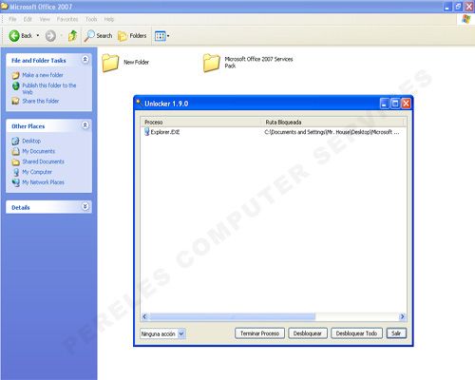Click the Desbloquear Todo button
The height and width of the screenshot is (380, 475).
coord(356,333)
